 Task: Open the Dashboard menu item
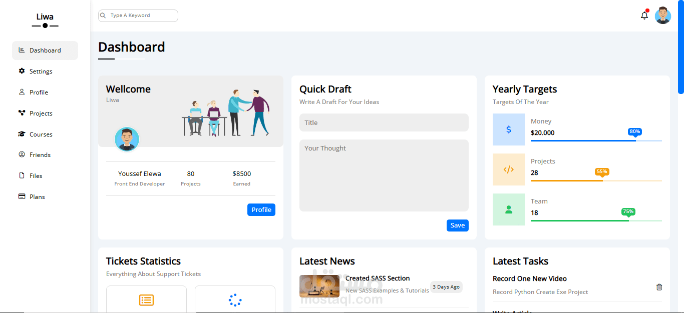point(45,50)
